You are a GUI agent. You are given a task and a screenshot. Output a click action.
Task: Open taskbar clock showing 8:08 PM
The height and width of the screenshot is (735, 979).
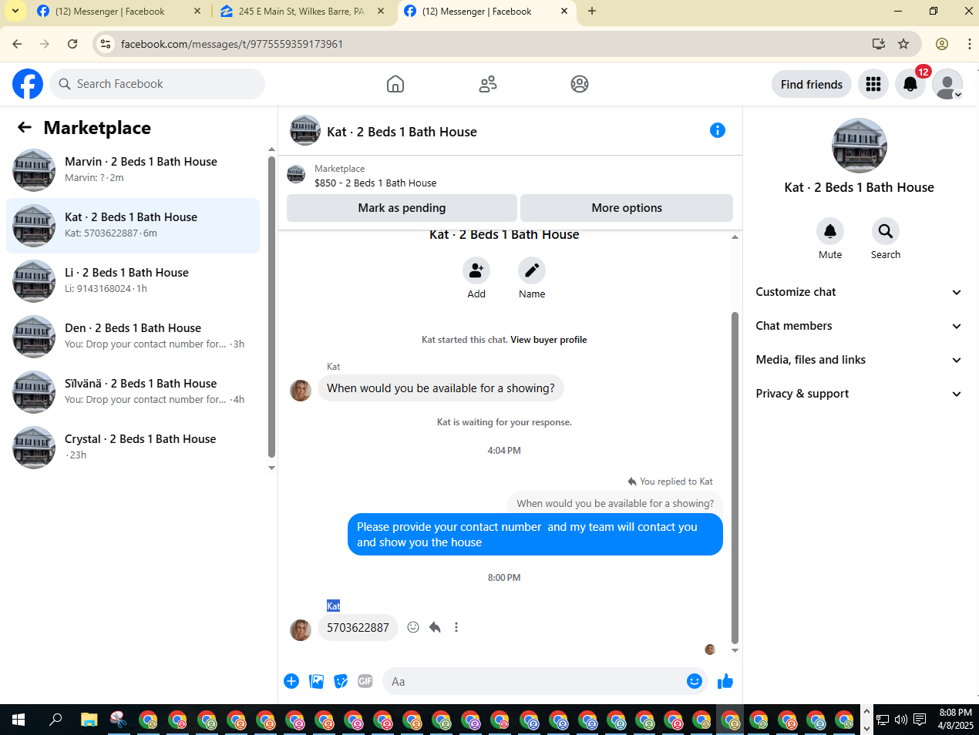click(956, 719)
